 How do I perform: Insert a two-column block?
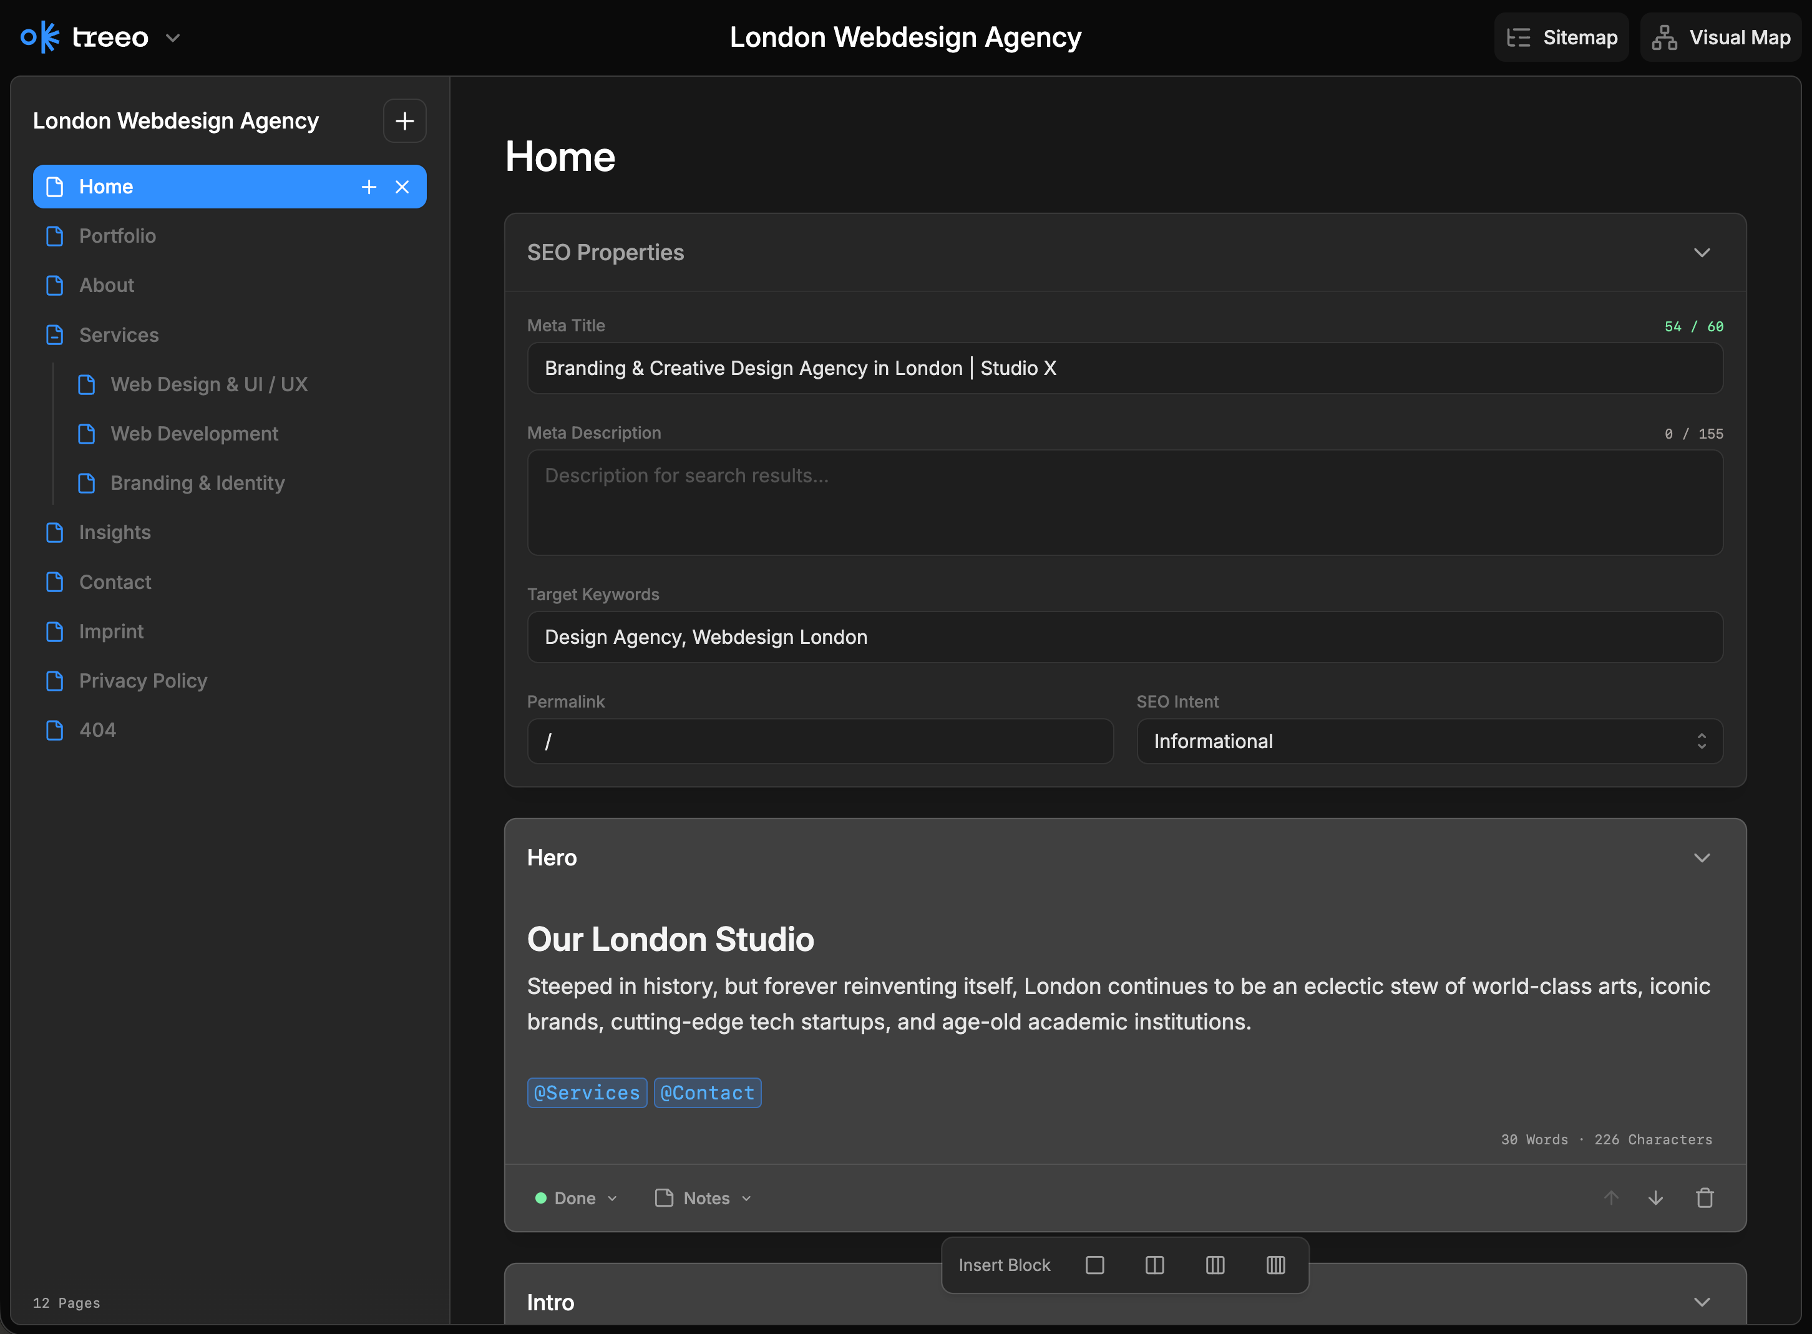pos(1155,1265)
